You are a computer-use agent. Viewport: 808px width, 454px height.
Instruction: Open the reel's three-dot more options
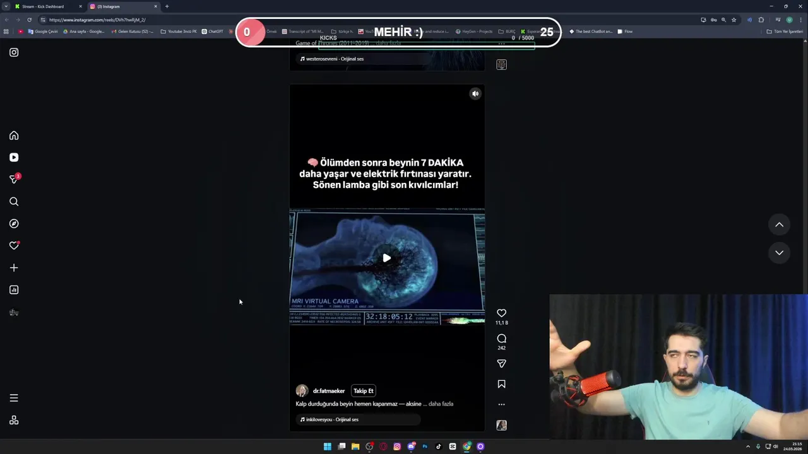(x=501, y=404)
